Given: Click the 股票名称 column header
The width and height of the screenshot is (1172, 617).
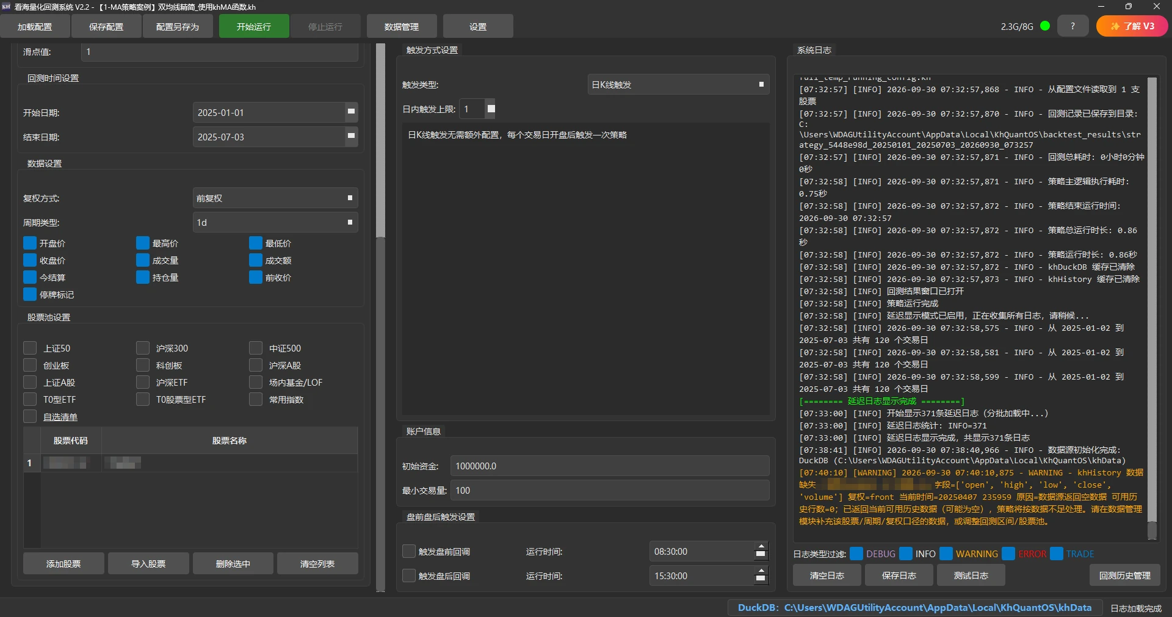Looking at the screenshot, I should tap(230, 440).
